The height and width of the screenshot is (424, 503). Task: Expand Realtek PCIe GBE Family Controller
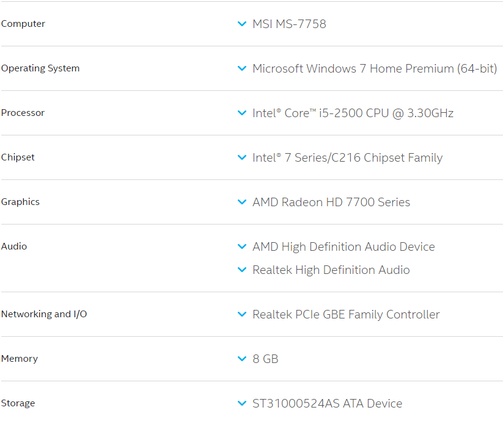pyautogui.click(x=242, y=314)
